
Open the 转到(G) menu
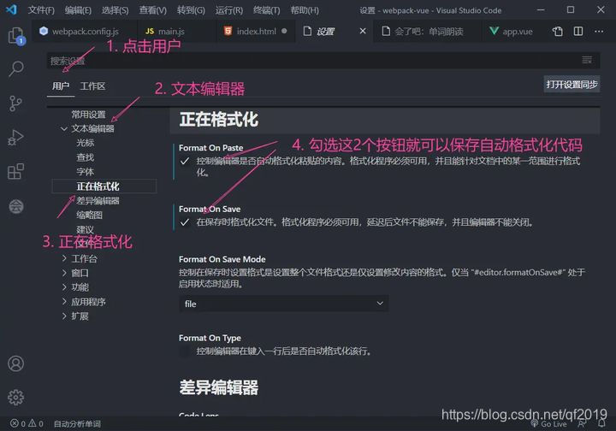191,10
